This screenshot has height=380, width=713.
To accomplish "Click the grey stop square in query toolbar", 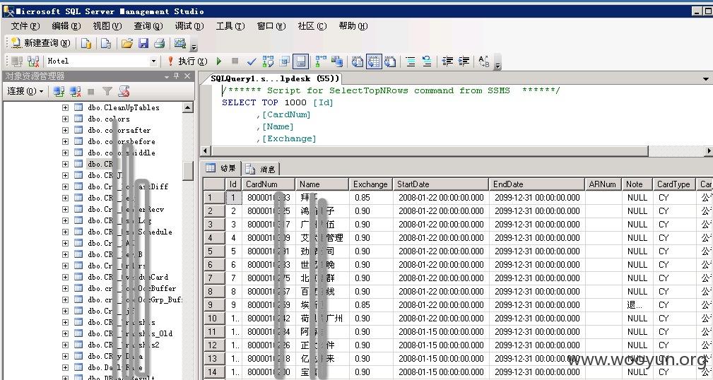I will (235, 61).
